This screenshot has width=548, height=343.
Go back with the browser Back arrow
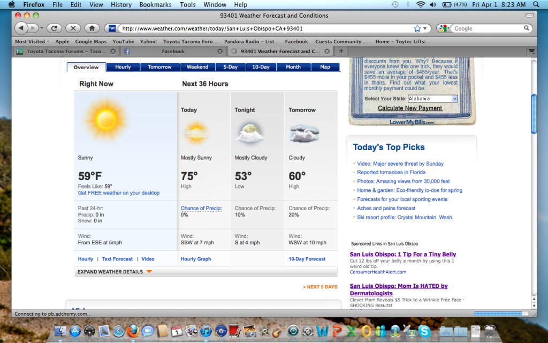tap(21, 28)
